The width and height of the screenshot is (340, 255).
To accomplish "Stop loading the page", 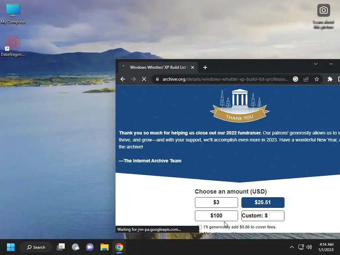I will tap(144, 79).
